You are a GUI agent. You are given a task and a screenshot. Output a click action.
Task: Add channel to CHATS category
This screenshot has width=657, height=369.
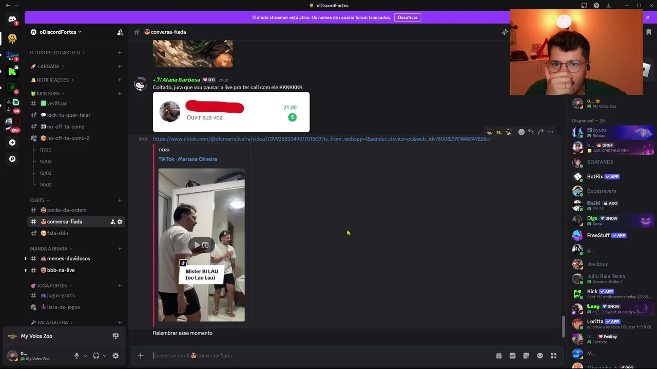pyautogui.click(x=120, y=200)
